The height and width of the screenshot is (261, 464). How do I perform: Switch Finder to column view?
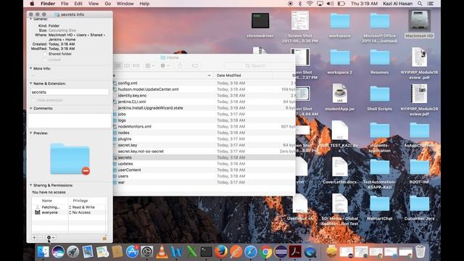pos(127,66)
